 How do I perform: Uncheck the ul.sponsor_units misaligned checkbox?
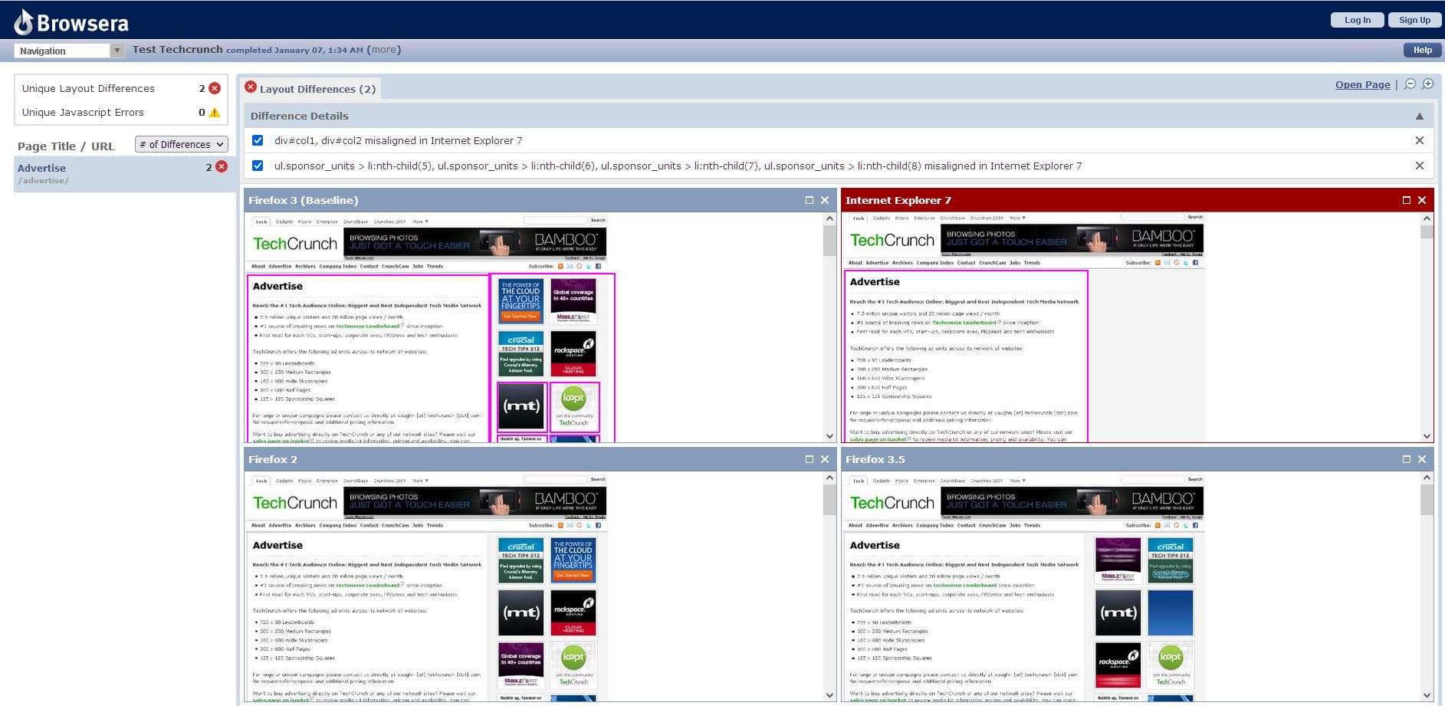[x=258, y=166]
